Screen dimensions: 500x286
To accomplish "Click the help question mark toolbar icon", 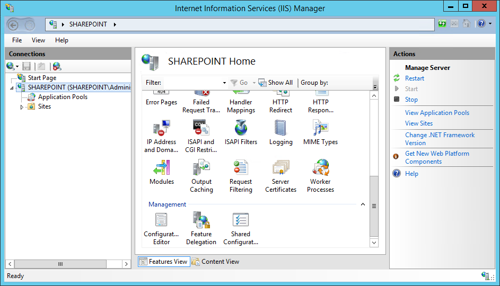I will tap(481, 23).
